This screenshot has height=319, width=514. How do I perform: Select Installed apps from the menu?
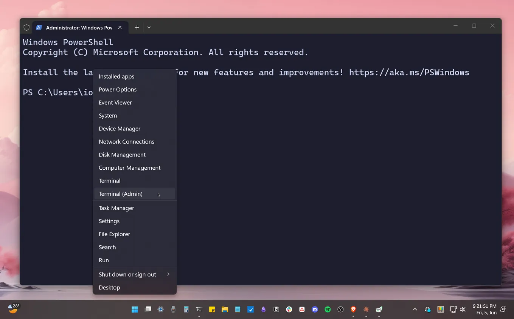(x=135, y=76)
